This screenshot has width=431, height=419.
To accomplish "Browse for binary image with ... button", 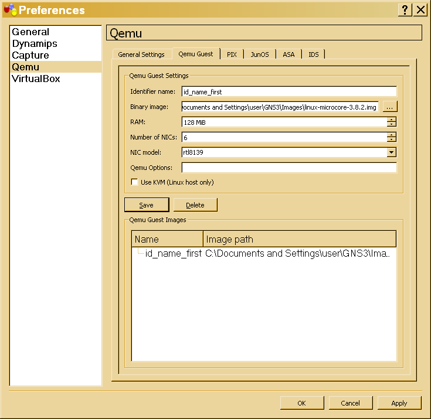I will [x=390, y=107].
